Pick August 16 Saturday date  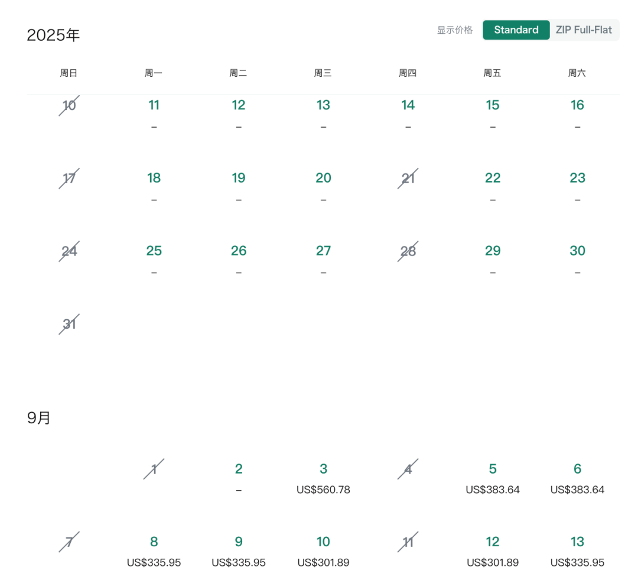[x=577, y=114]
